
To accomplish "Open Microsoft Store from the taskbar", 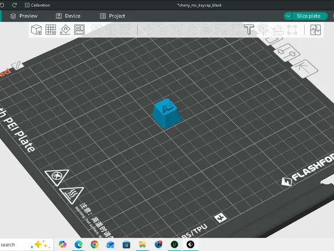I will point(126,244).
